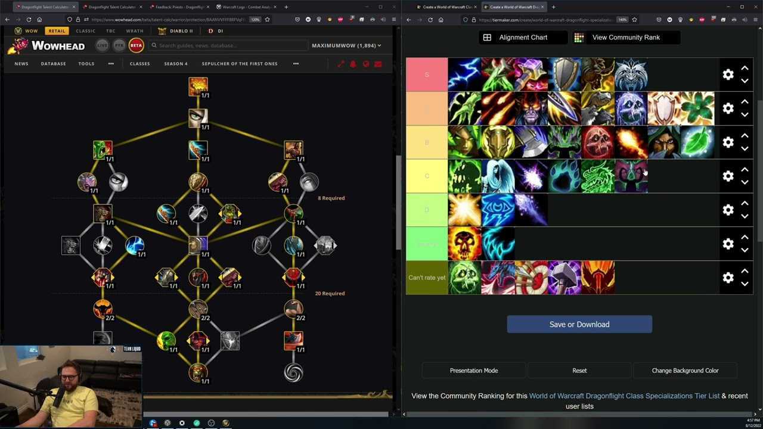Click the white lion face icon in S tier
763x429 pixels.
click(631, 74)
